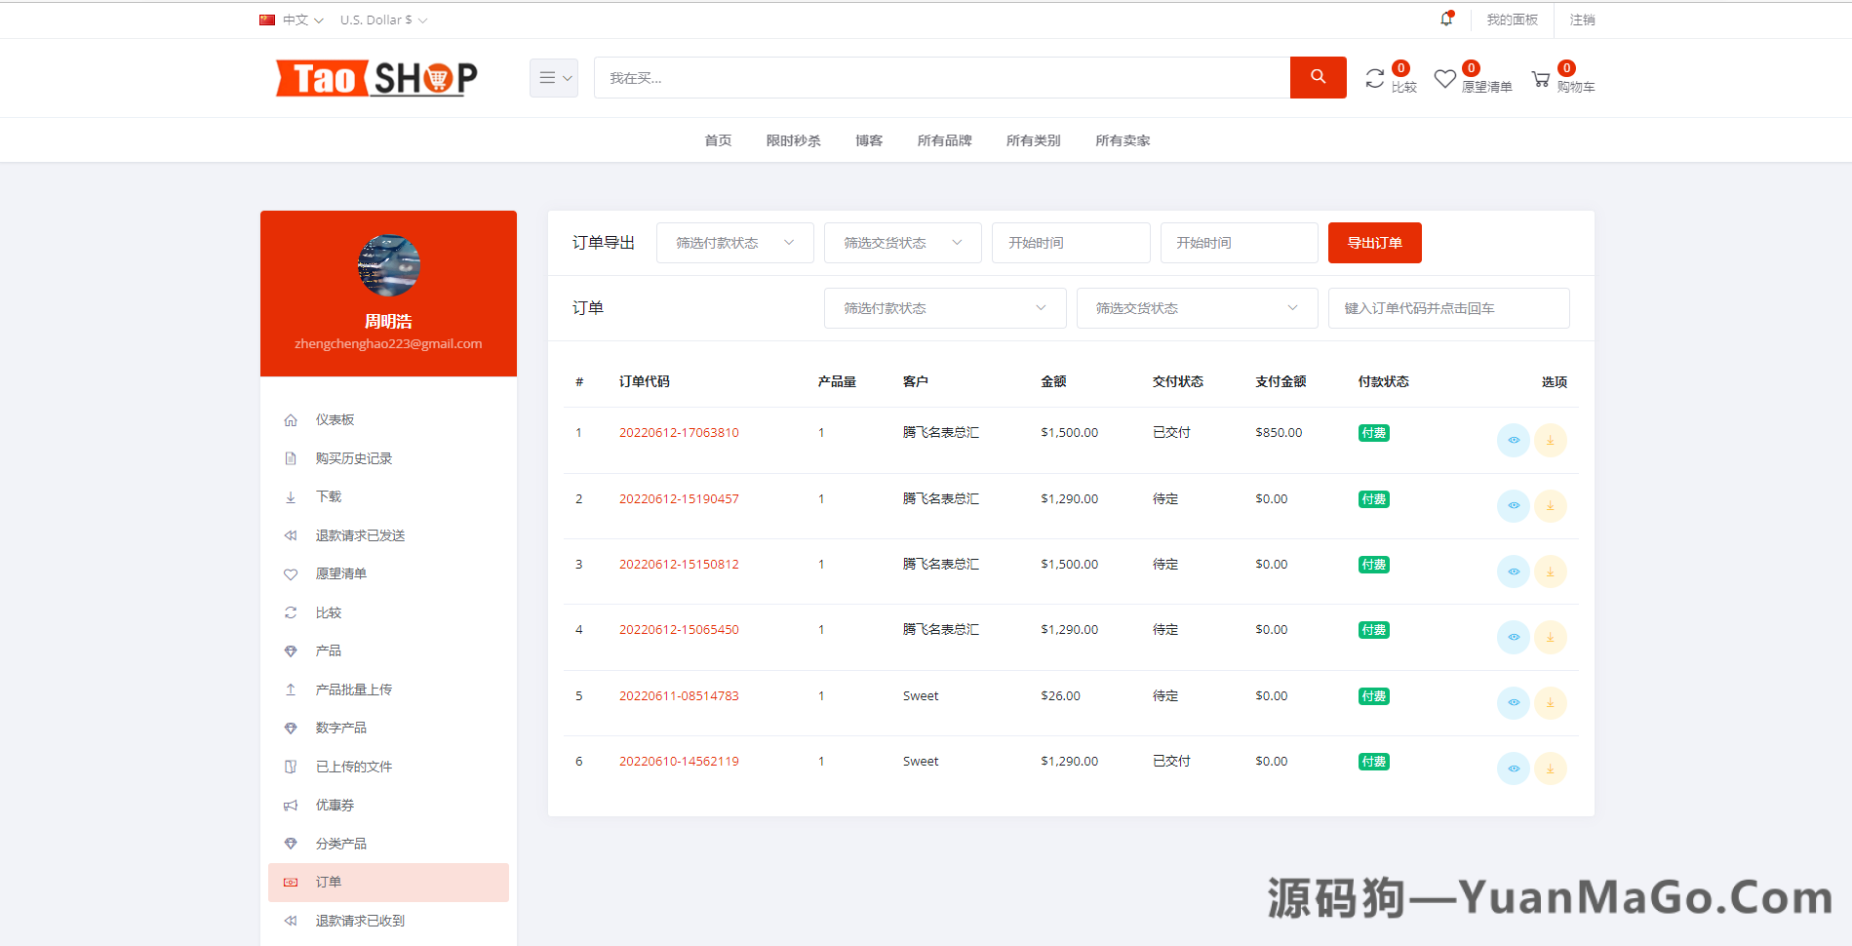1852x946 pixels.
Task: Click the orange search magnifier icon
Action: point(1318,77)
